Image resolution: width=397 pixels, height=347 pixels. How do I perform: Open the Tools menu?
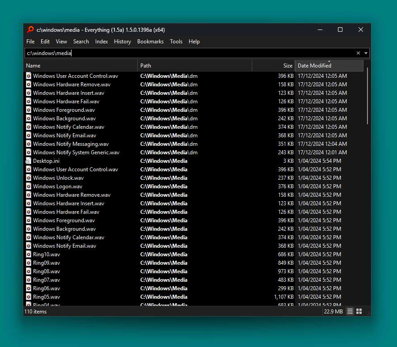click(x=176, y=42)
